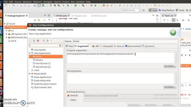Maximize the editor area
The width and height of the screenshot is (191, 107).
pos(157,15)
